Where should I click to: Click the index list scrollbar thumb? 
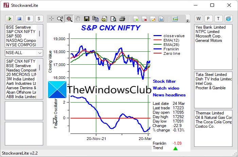39,34
